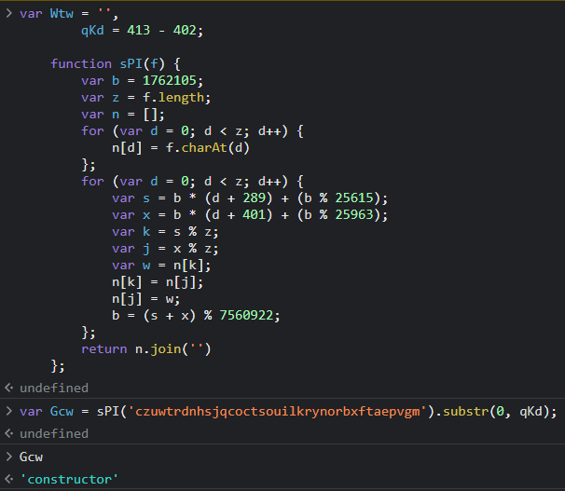Click the 'Gcw' console input entry
Image resolution: width=565 pixels, height=491 pixels.
[31, 457]
